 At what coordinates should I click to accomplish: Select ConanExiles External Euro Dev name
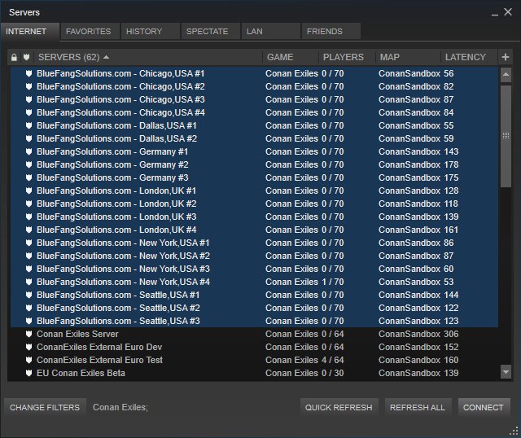click(x=99, y=347)
